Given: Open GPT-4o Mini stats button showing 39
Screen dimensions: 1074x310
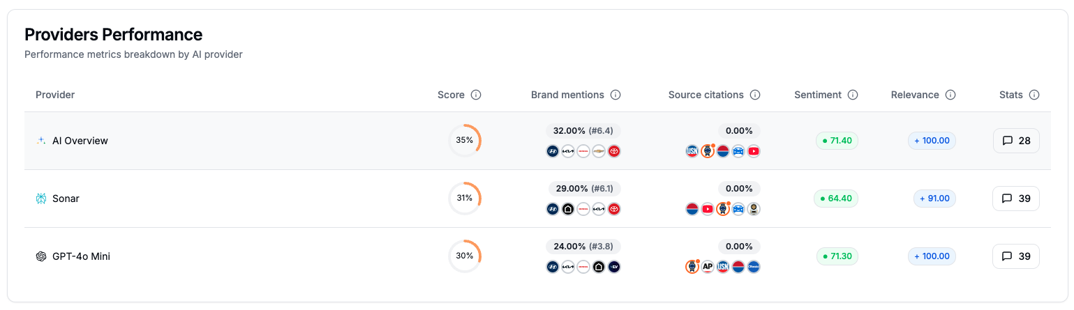Looking at the screenshot, I should pos(1016,256).
